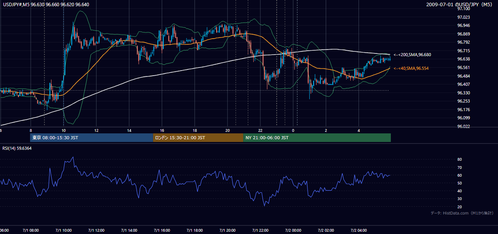
Task: Click the midnight hour label 0 under chart
Action: pyautogui.click(x=293, y=131)
